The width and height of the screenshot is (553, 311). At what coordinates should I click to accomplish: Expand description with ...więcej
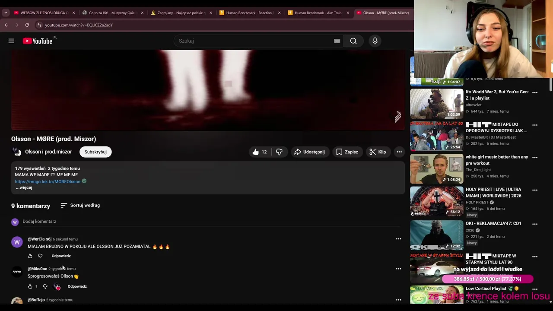[24, 188]
